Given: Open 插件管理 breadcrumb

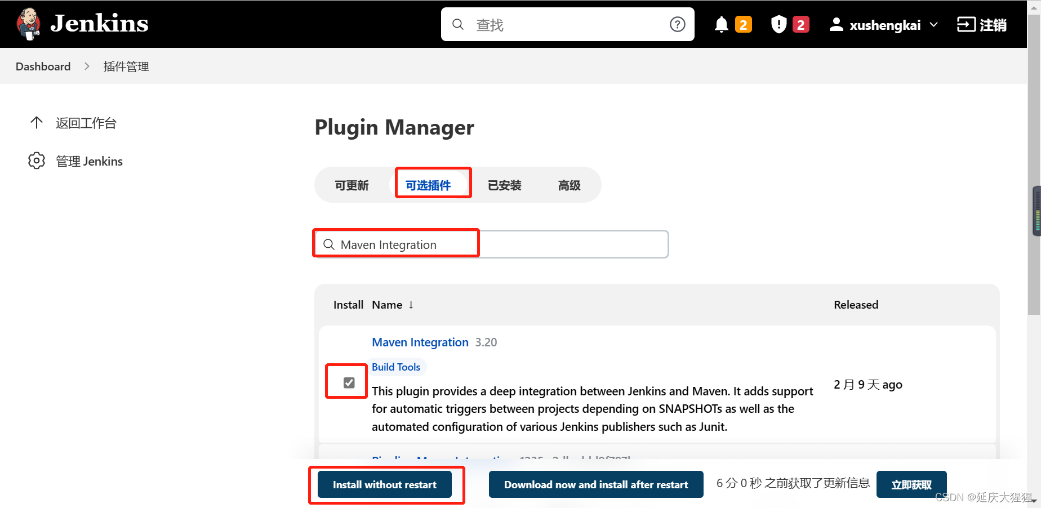Looking at the screenshot, I should click(126, 66).
